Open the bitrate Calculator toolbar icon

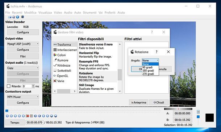(x=22, y=17)
